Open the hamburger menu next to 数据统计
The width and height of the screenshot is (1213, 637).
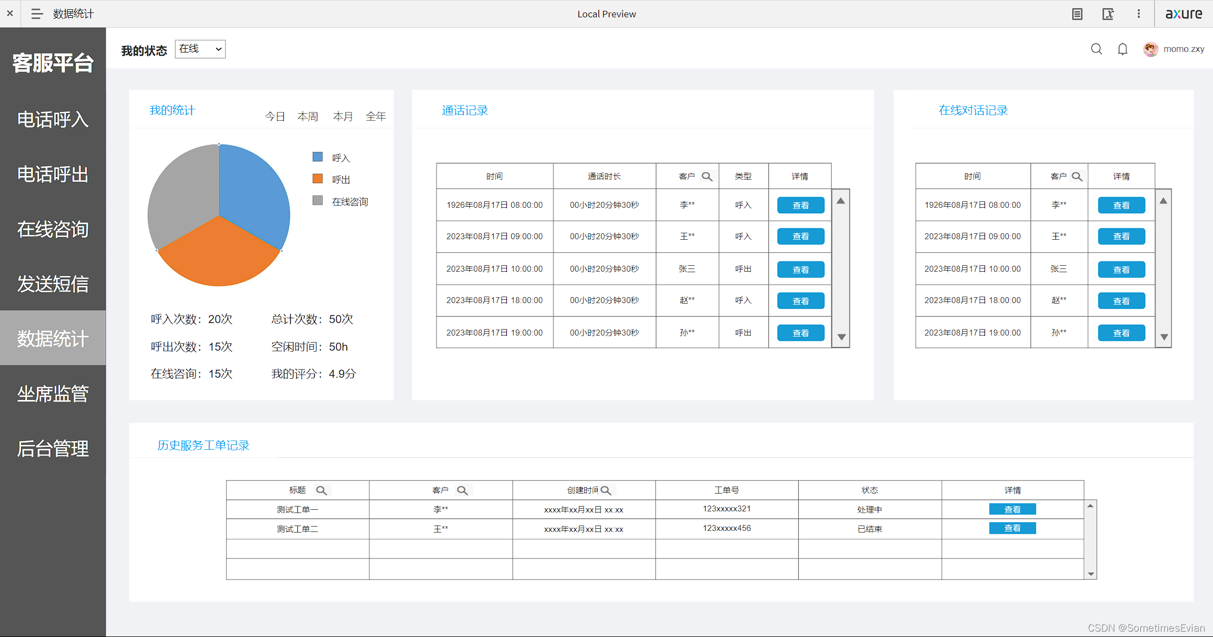coord(37,14)
